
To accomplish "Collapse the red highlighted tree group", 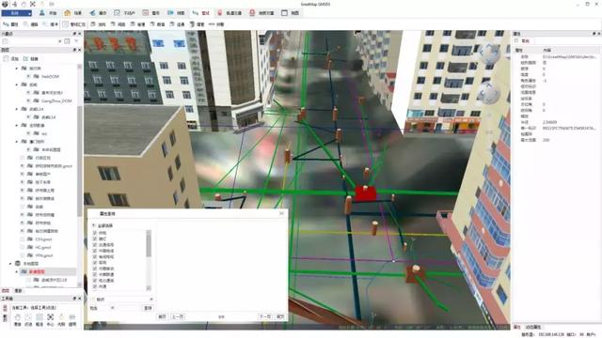I will click(17, 271).
